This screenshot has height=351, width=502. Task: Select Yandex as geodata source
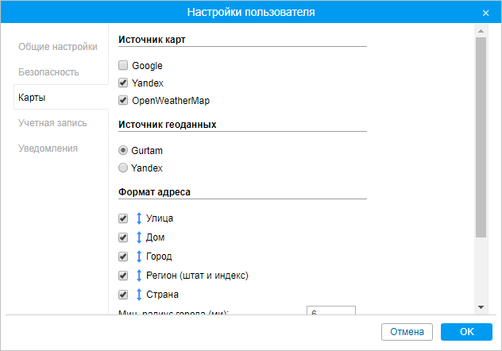point(123,168)
